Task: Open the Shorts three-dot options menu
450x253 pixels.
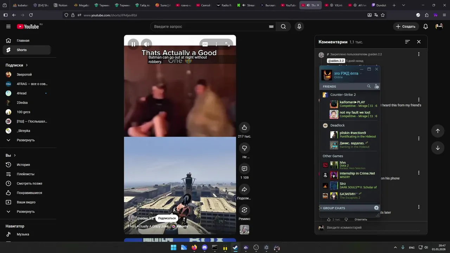Action: coord(216,44)
